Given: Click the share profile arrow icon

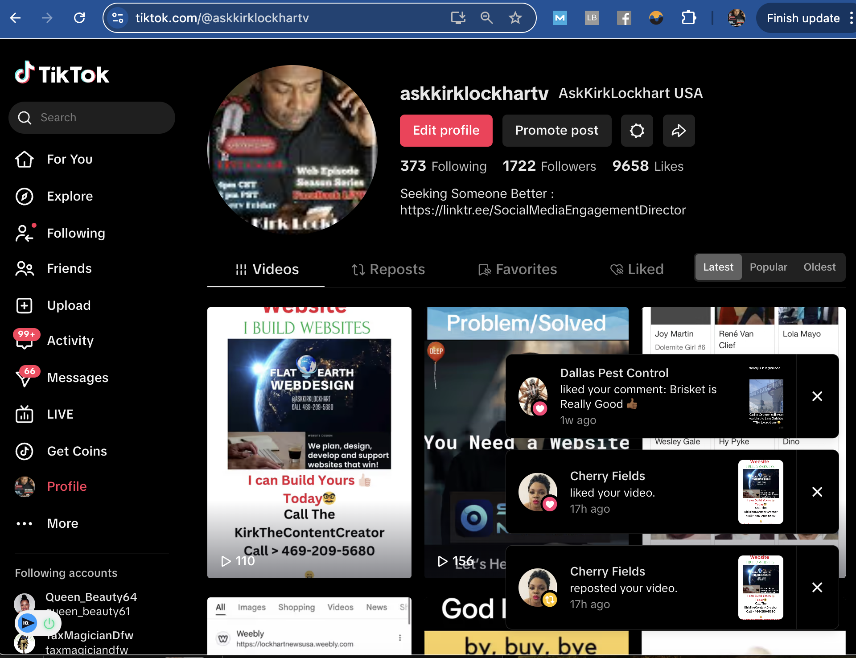Looking at the screenshot, I should pyautogui.click(x=679, y=131).
